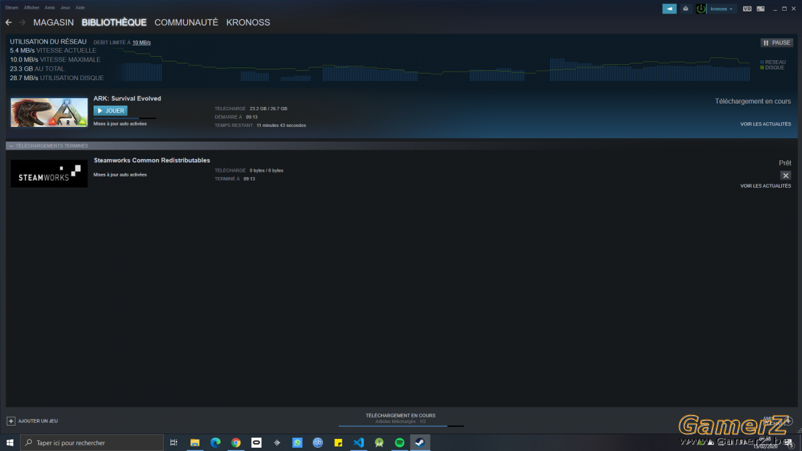Screen dimensions: 802x451
Task: Click the '28.7 MB/s utilisation disque' stat
Action: tap(57, 78)
